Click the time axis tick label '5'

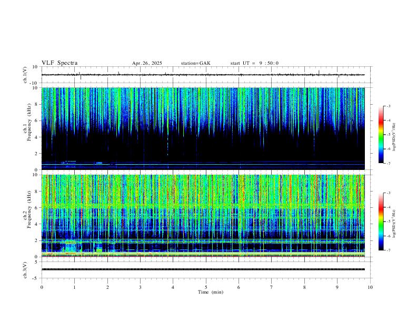coord(206,287)
